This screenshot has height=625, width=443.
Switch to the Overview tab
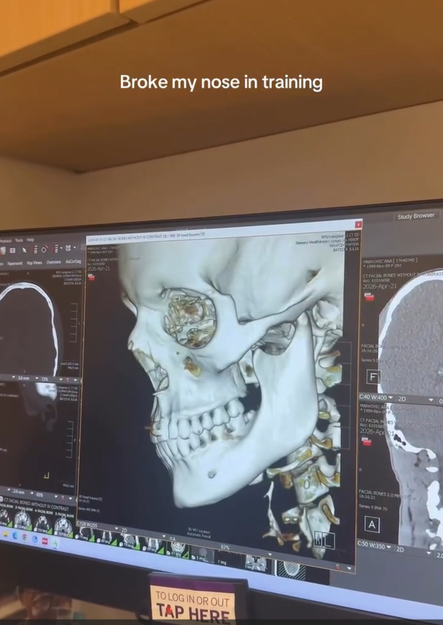[53, 262]
